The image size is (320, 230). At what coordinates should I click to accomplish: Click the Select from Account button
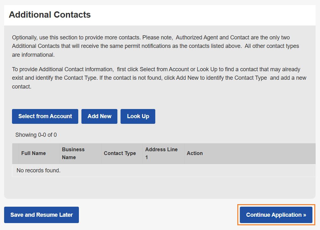tap(45, 116)
